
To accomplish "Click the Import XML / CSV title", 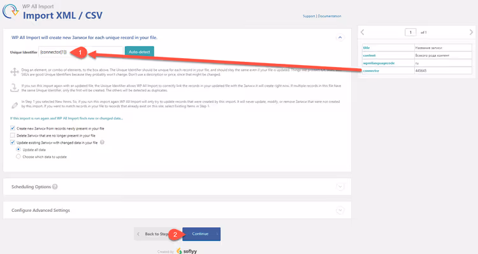I will [62, 15].
